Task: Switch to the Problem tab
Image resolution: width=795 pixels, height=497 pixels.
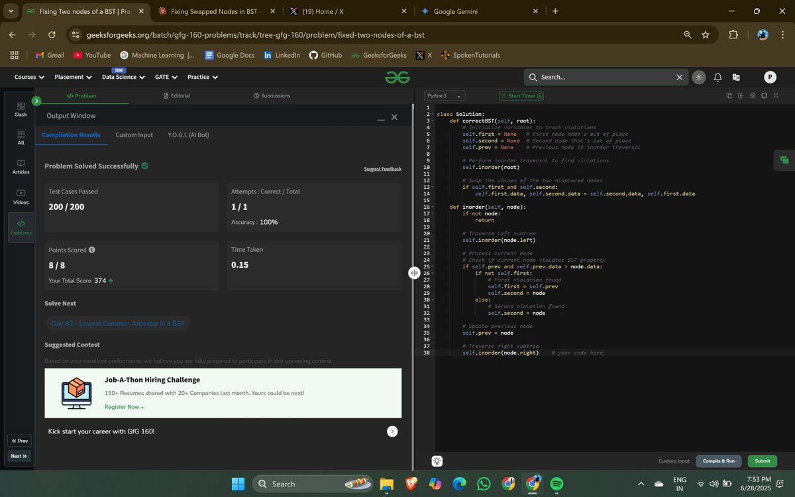Action: (x=81, y=96)
